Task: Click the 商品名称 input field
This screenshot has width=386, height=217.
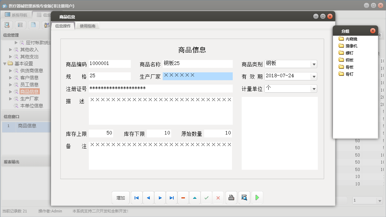Action: pos(198,64)
